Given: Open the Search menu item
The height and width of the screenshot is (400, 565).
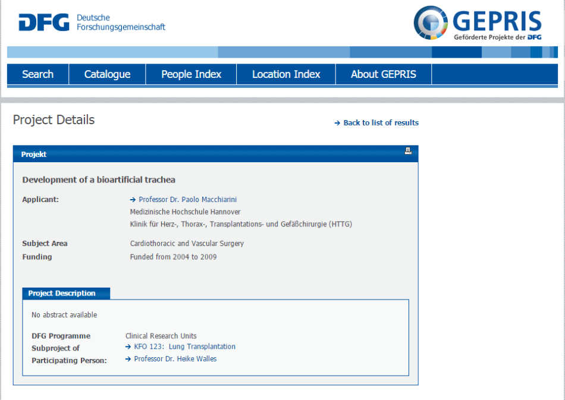Looking at the screenshot, I should [x=37, y=74].
